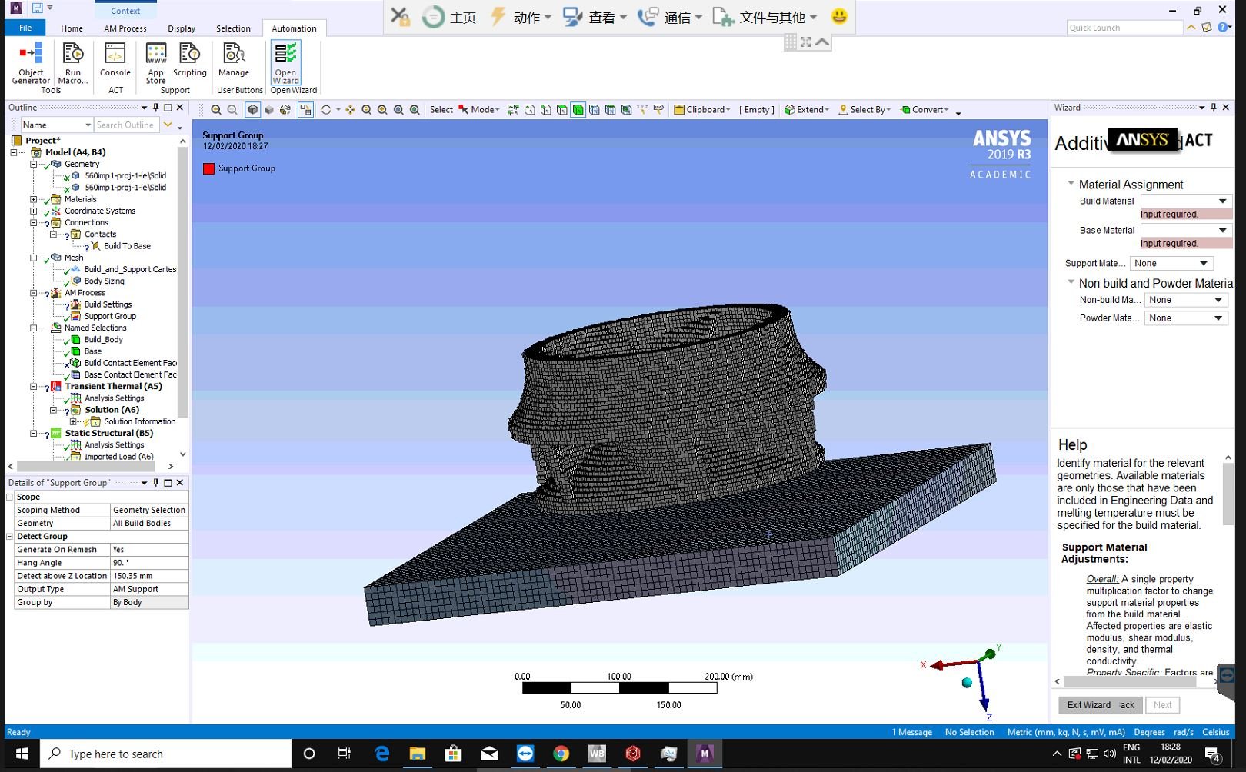The image size is (1246, 772).
Task: Select the Rotate view tool
Action: [x=326, y=109]
